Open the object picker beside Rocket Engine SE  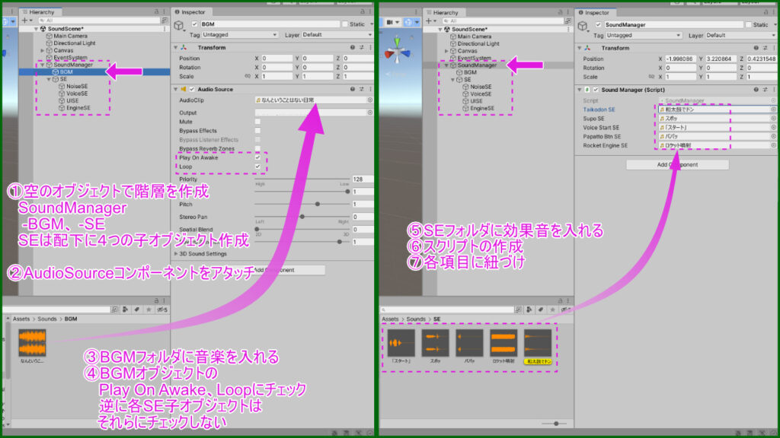773,145
